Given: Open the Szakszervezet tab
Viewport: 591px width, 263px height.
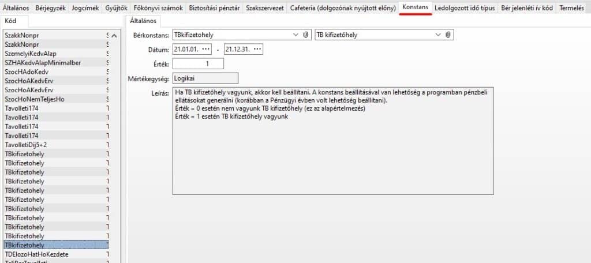Looking at the screenshot, I should click(264, 7).
